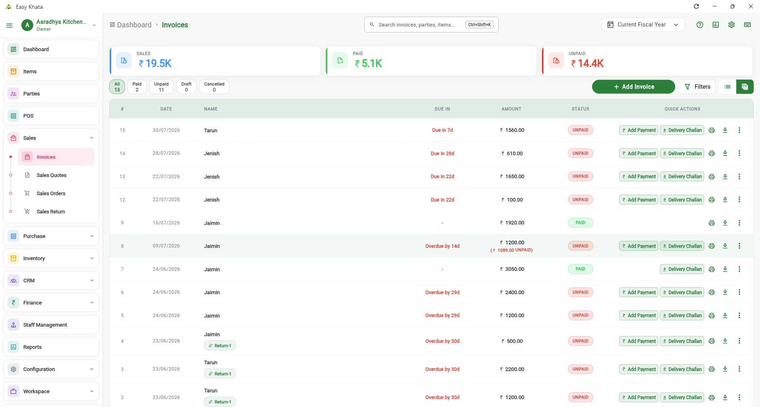
Task: Open the keyboard shortcuts icon
Action: click(747, 25)
